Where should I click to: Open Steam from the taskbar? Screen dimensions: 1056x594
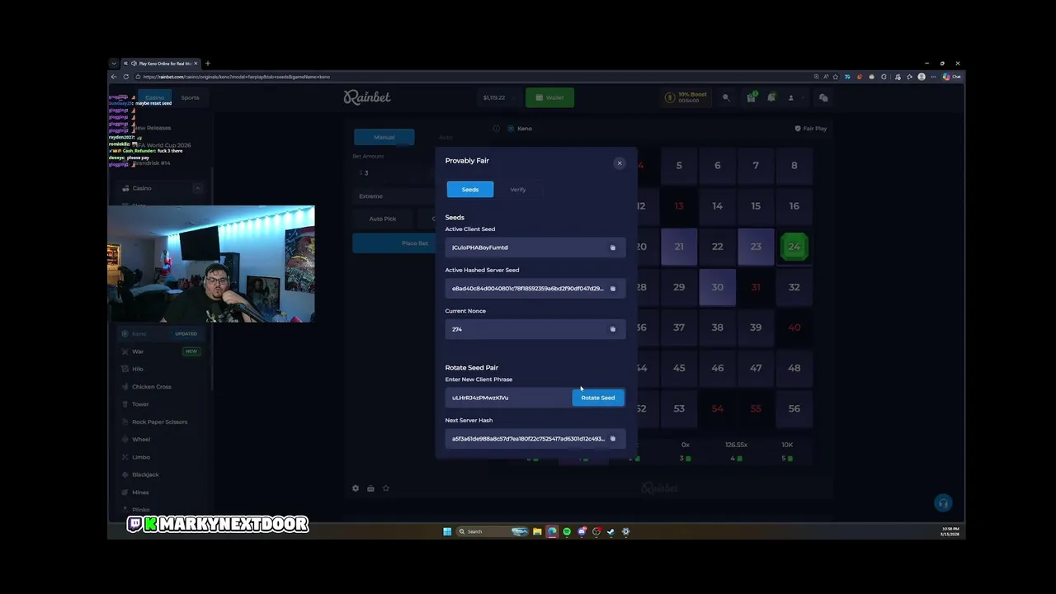[611, 531]
